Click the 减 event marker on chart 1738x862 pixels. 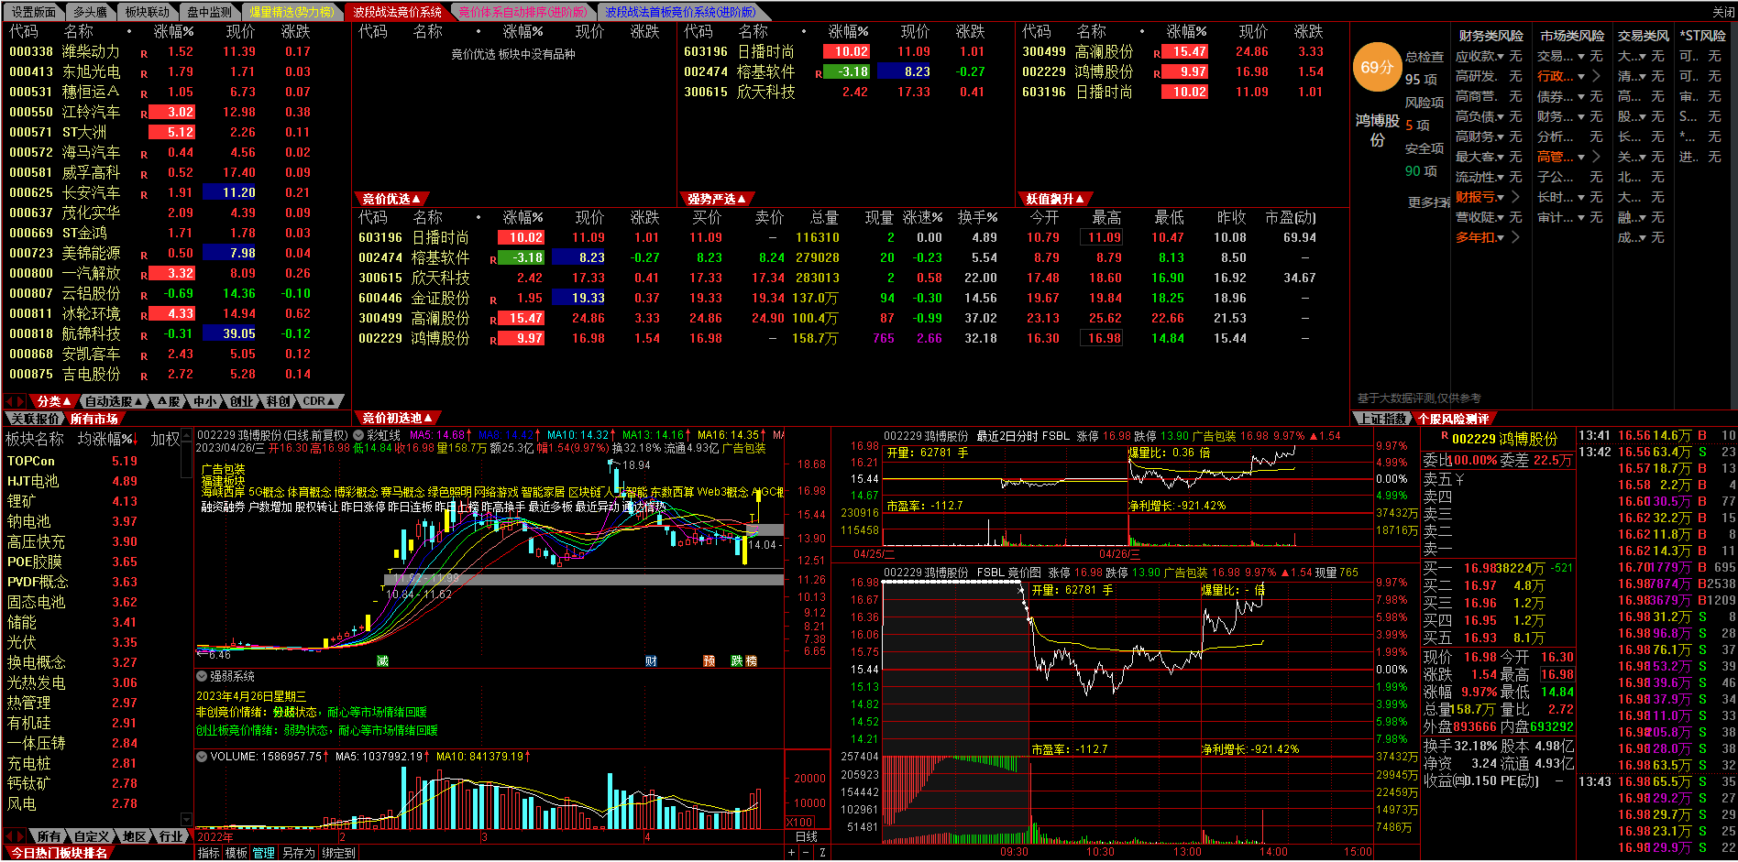coord(382,661)
